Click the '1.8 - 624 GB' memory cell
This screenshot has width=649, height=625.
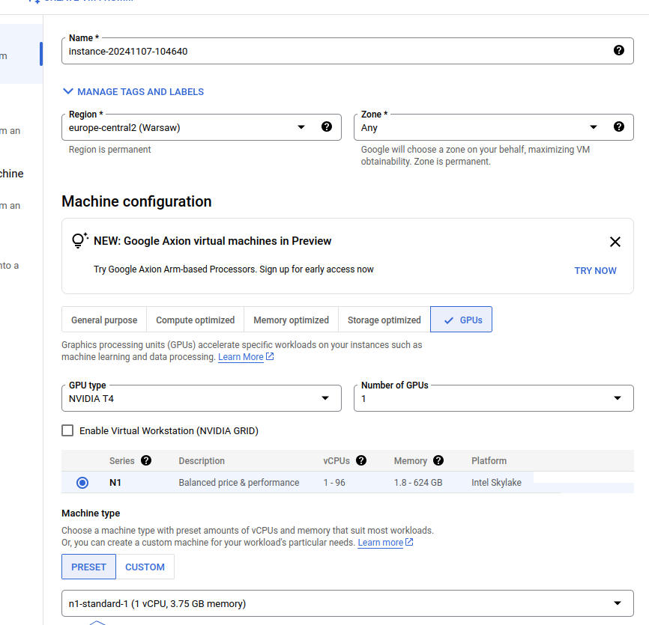point(418,482)
